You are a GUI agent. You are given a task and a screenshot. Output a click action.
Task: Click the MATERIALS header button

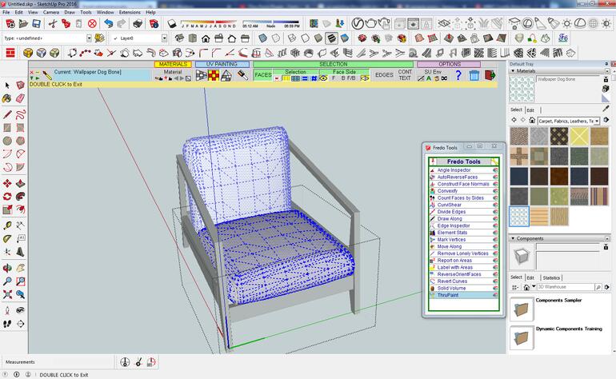[x=173, y=64]
